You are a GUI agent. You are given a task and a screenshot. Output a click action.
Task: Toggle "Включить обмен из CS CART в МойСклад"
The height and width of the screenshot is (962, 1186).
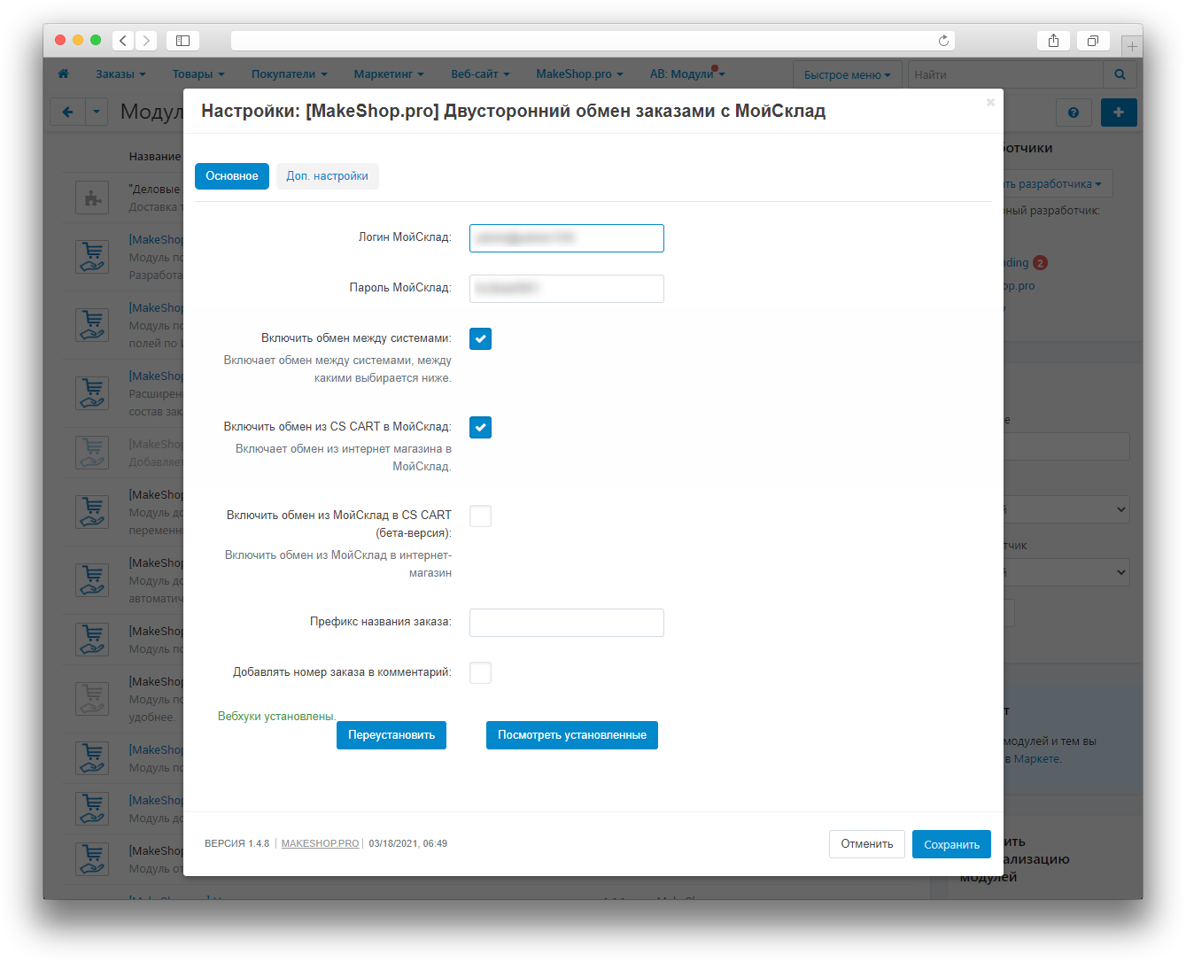coord(480,428)
